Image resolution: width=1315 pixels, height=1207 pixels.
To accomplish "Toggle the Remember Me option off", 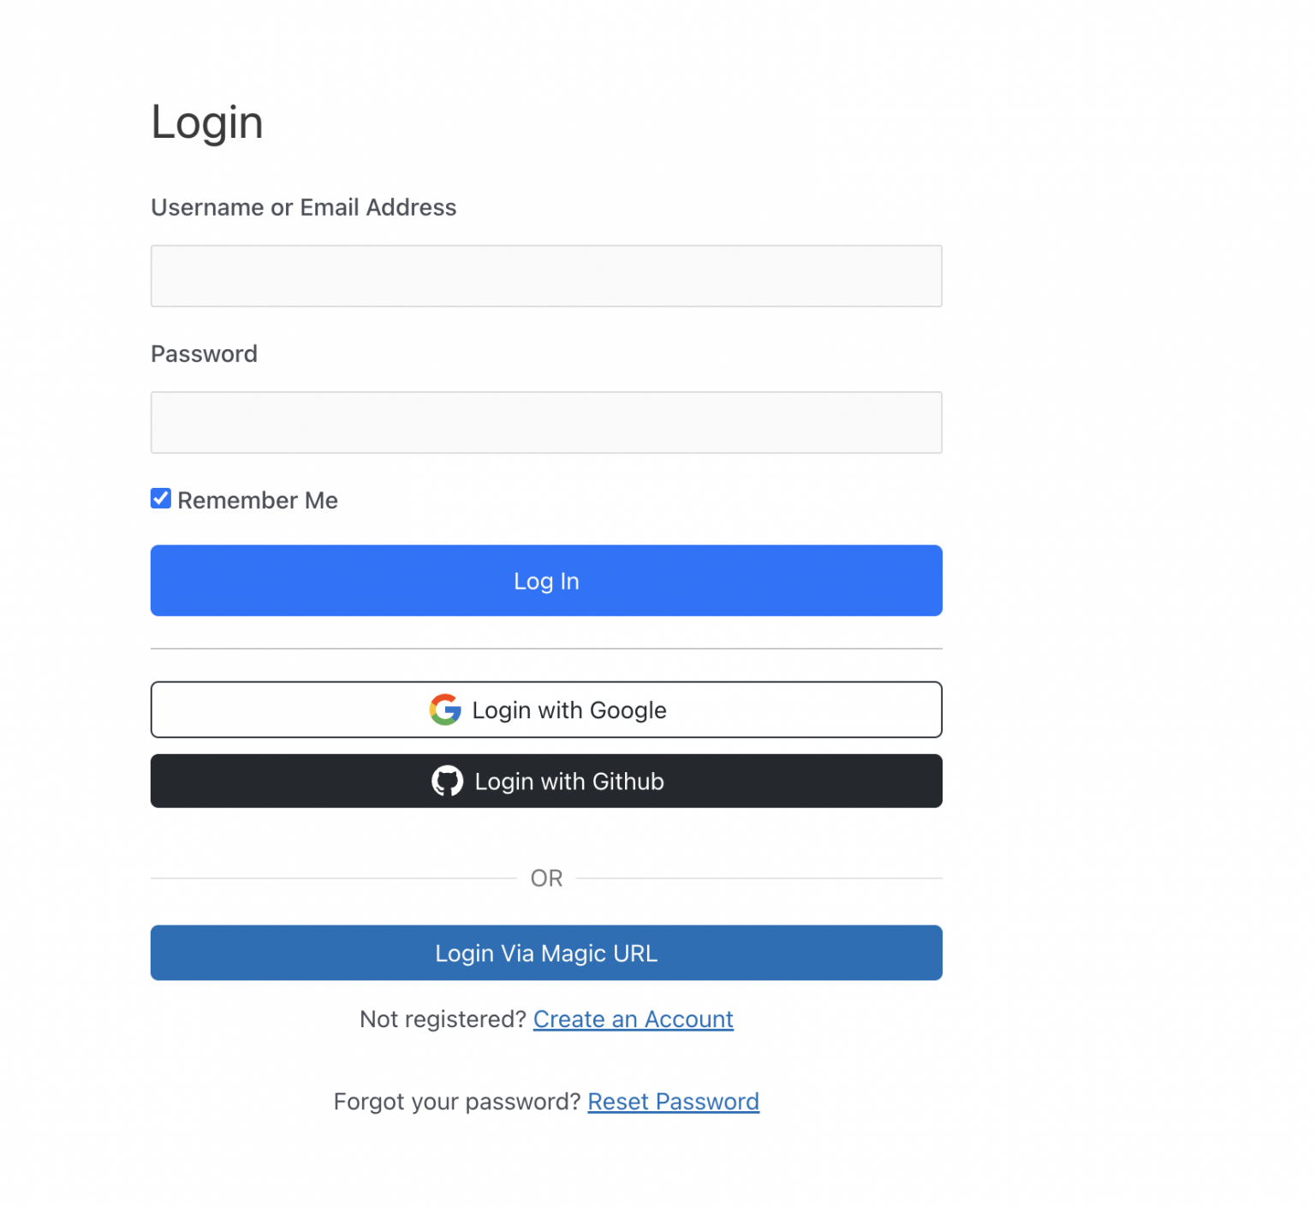I will click(160, 498).
